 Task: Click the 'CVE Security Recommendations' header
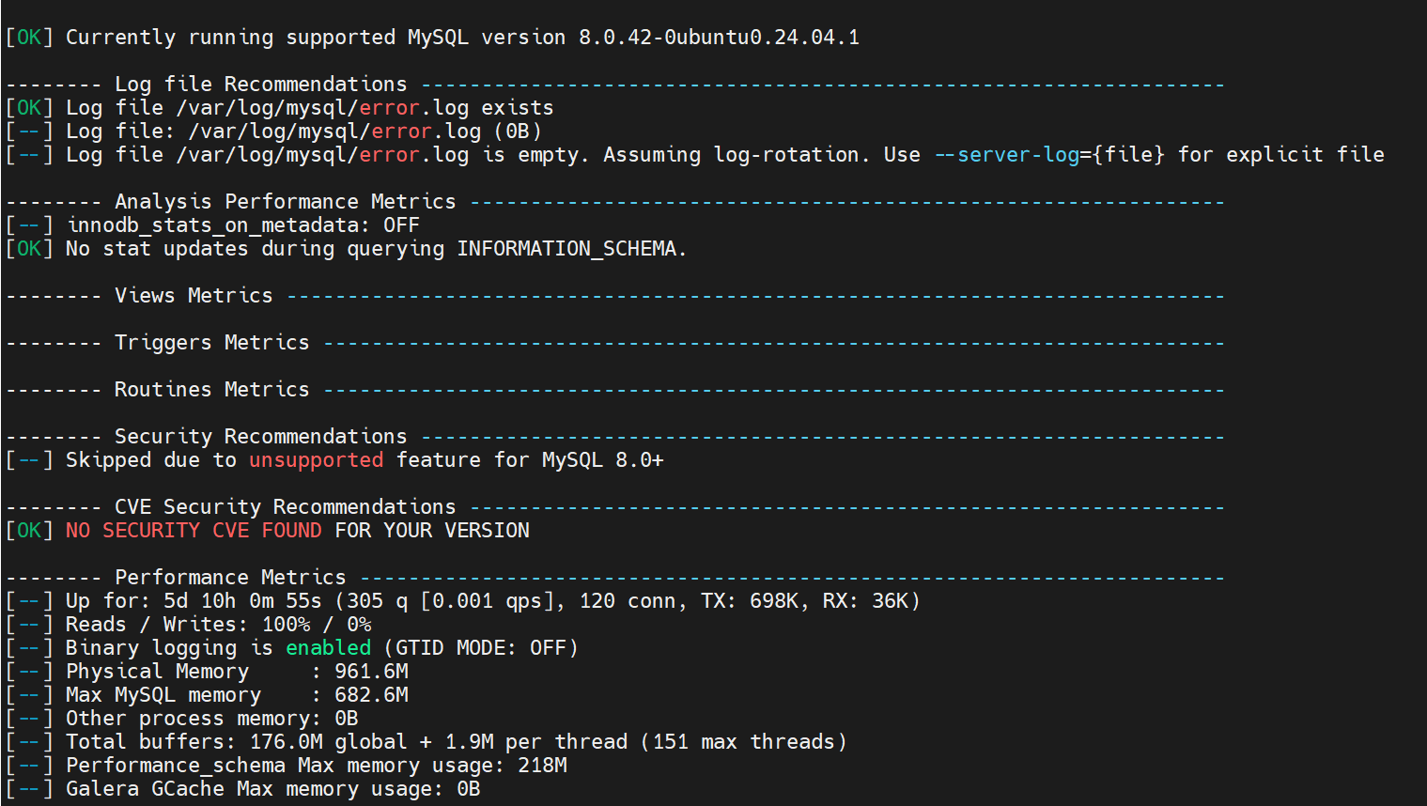pos(285,507)
